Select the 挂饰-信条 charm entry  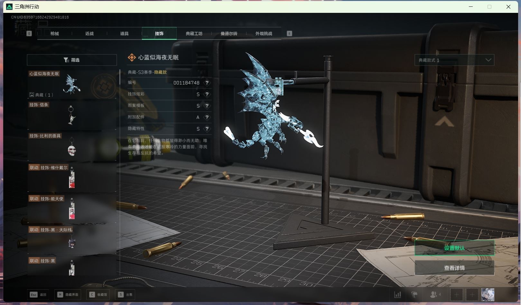pos(71,116)
